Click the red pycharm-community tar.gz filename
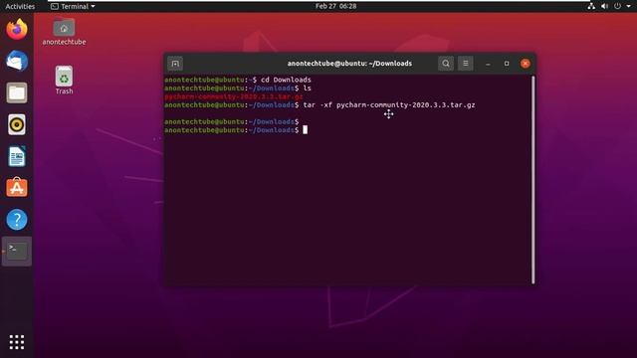 pos(234,96)
